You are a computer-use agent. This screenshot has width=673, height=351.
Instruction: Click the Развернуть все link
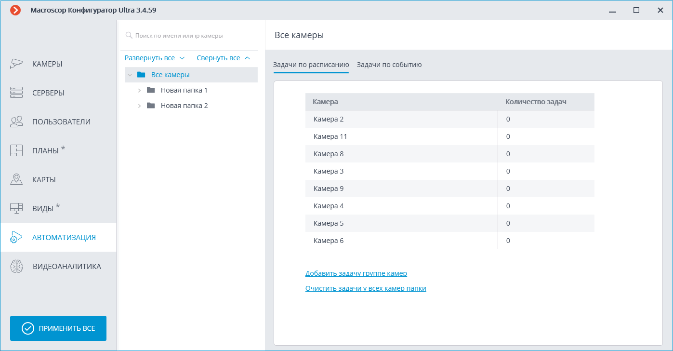(x=150, y=58)
